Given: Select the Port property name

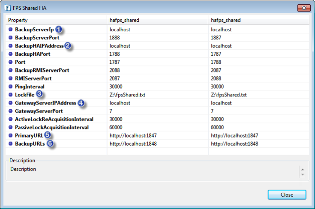Looking at the screenshot, I should point(20,62).
